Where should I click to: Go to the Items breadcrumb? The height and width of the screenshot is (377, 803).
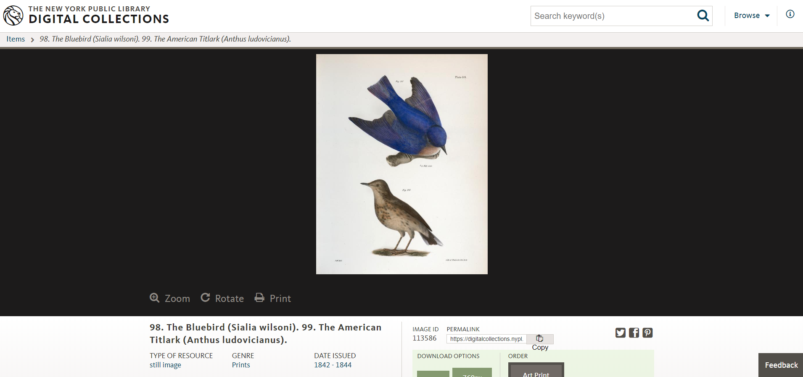tap(16, 39)
